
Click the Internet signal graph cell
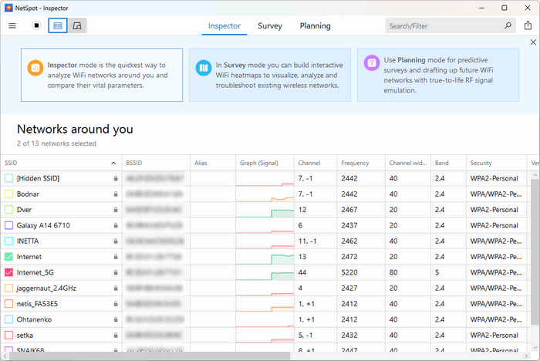265,257
